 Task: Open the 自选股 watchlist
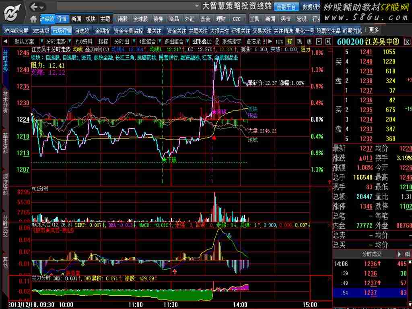(x=82, y=30)
